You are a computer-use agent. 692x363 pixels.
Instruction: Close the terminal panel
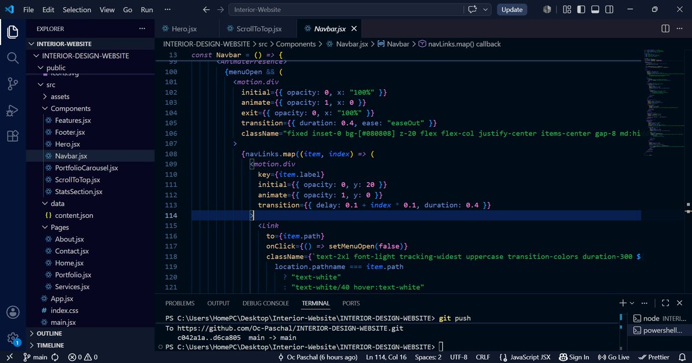coord(680,302)
